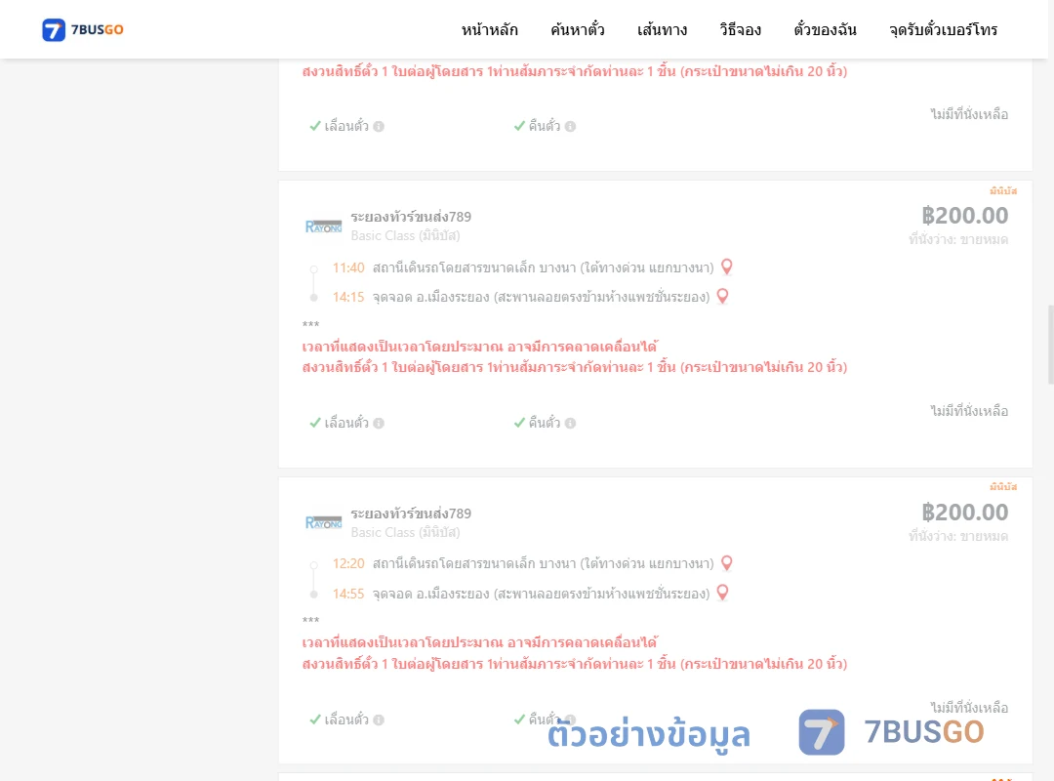Click info icon beside คืนตั๋ว in top card
The image size is (1054, 781).
tap(570, 127)
